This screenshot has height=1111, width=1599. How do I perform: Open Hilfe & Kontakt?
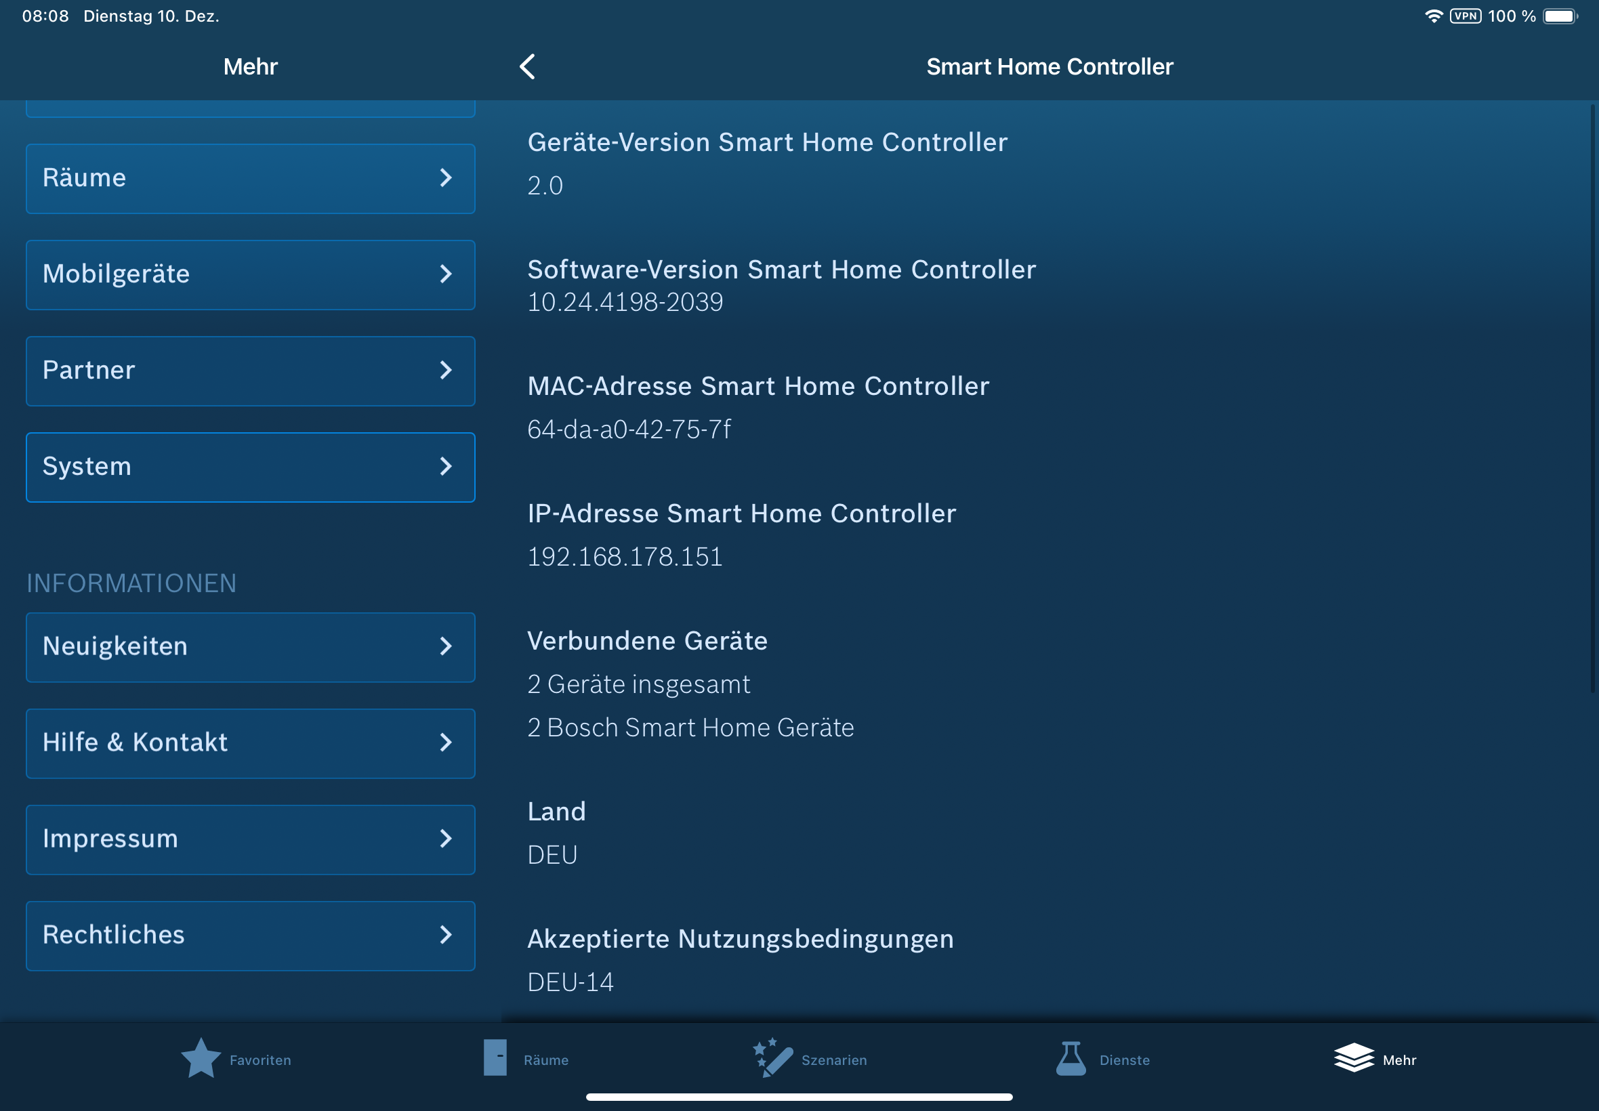click(x=251, y=742)
